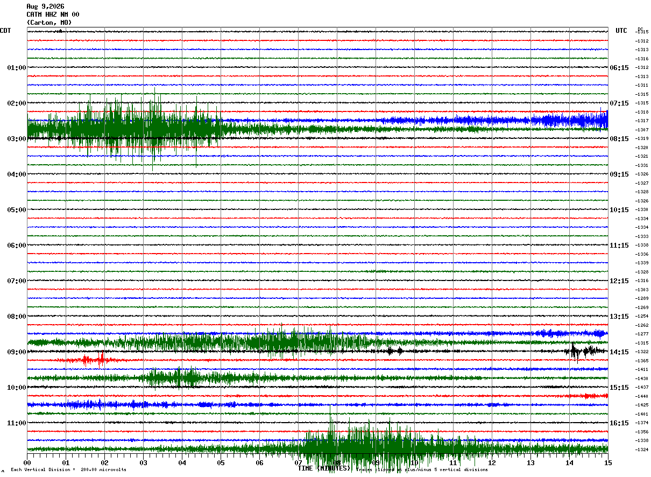Click the DC offset value -1254
651x477 pixels.
[x=641, y=317]
